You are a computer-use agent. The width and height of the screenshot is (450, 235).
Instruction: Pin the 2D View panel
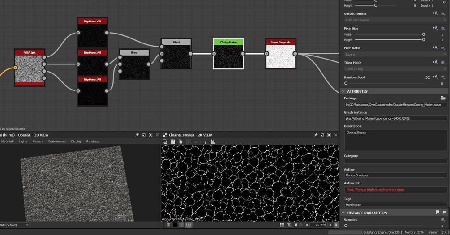coord(316,135)
